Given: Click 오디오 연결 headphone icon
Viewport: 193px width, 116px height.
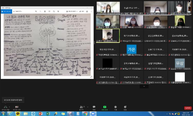Looking at the screenshot, I should point(5,108).
